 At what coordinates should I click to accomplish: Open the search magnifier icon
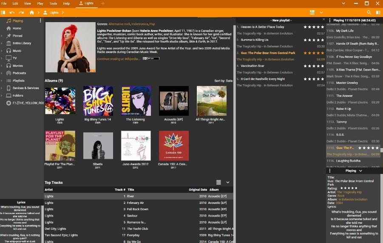click(x=369, y=12)
